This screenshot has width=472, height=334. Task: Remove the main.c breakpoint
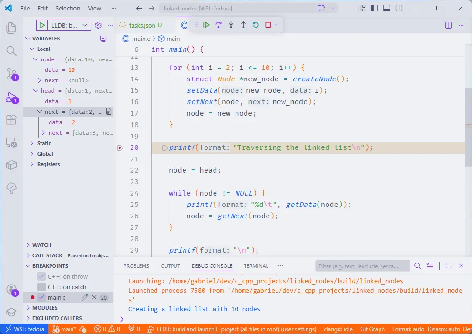tap(94, 297)
